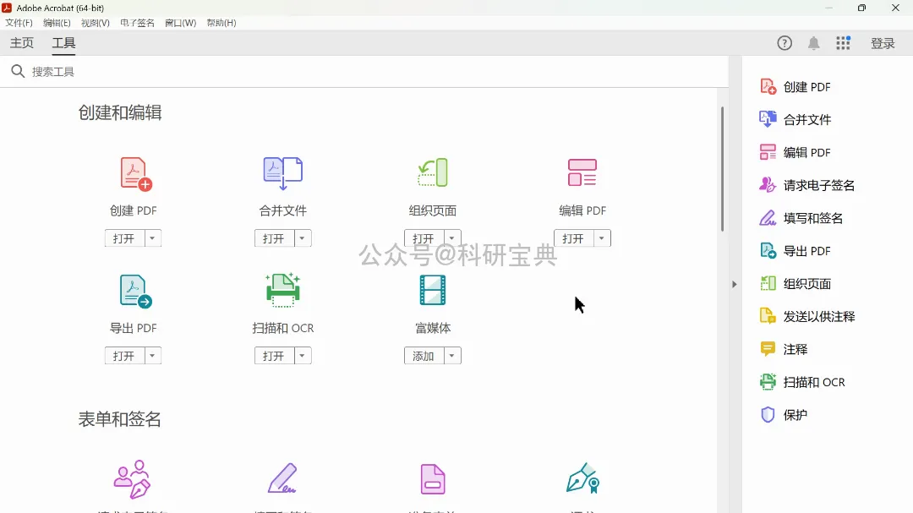Select 合并文件 shortcut in right sidebar

(x=795, y=119)
